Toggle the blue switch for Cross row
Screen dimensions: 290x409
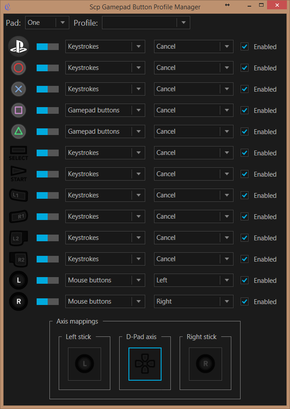pyautogui.click(x=48, y=89)
